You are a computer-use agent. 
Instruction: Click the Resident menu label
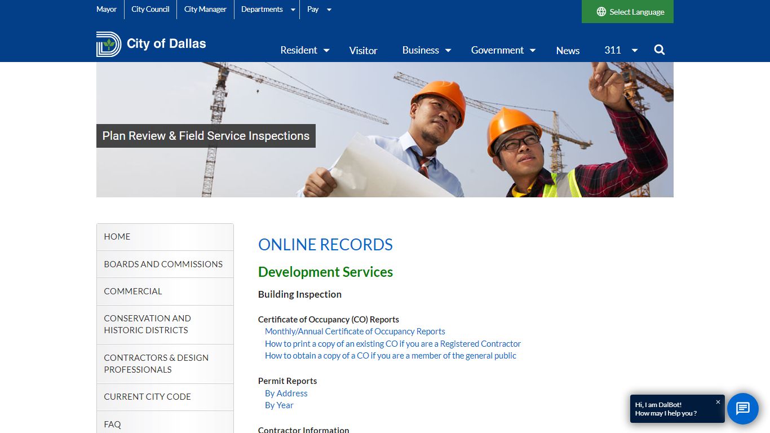pyautogui.click(x=299, y=50)
